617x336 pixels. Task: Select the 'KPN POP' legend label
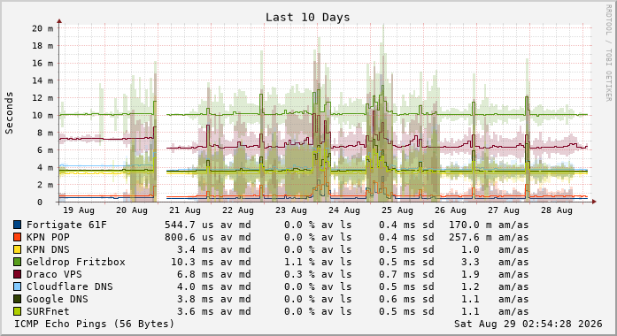pyautogui.click(x=48, y=237)
